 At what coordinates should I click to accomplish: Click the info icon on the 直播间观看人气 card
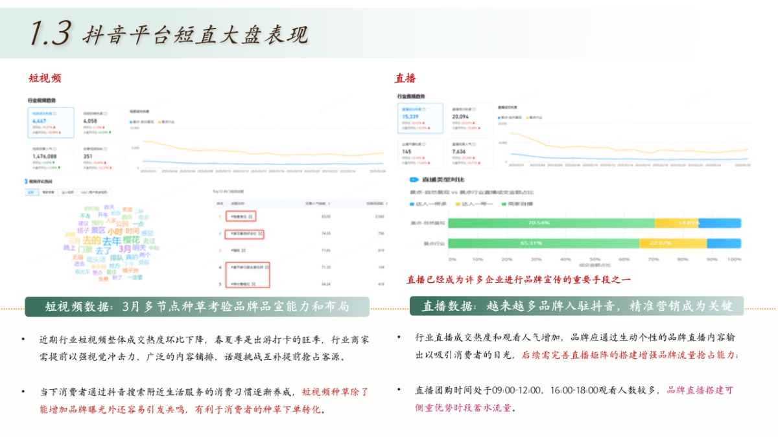tap(475, 144)
